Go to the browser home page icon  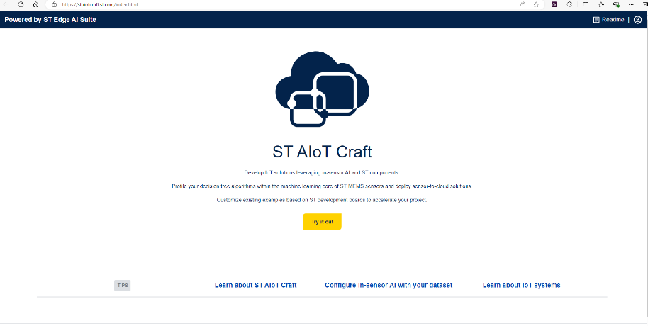35,4
